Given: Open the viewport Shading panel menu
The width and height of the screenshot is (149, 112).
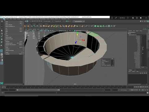Looking at the screenshot, I should click(x=30, y=29).
